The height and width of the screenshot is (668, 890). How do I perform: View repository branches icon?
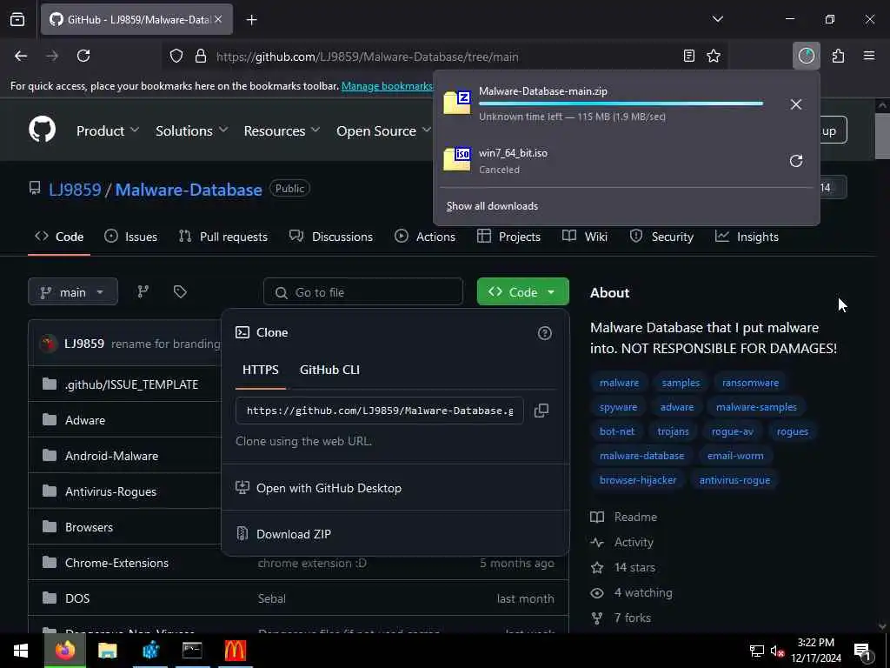[143, 291]
